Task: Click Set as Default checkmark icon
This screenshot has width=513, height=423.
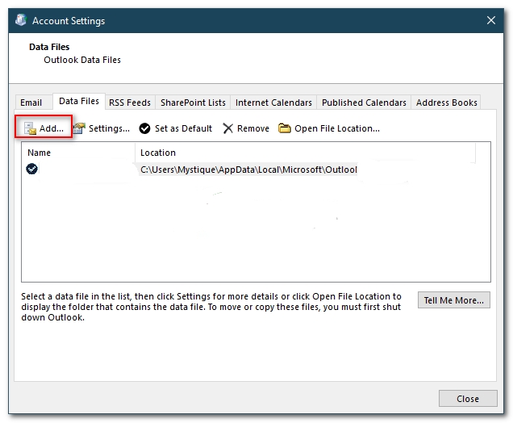Action: [x=144, y=128]
